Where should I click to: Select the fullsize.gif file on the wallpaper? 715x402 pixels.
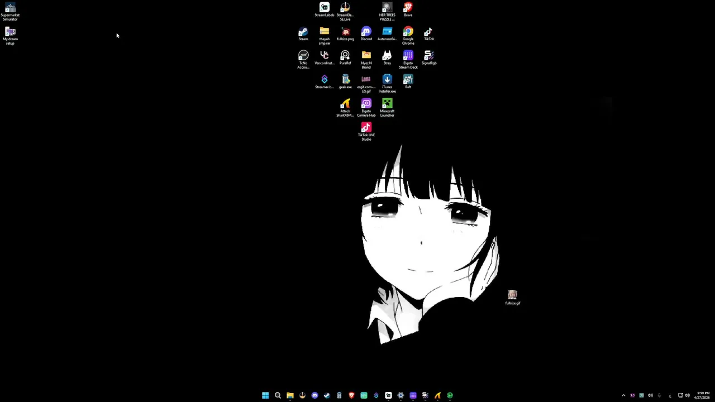coord(513,298)
